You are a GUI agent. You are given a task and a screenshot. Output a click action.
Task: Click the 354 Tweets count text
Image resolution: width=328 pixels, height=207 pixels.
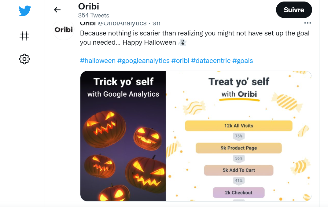pos(93,15)
